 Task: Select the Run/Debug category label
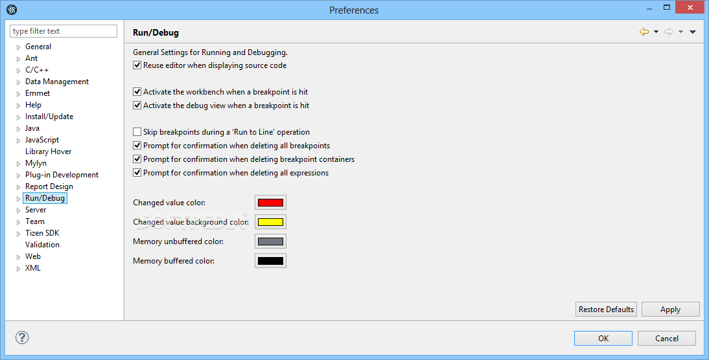pyautogui.click(x=45, y=198)
